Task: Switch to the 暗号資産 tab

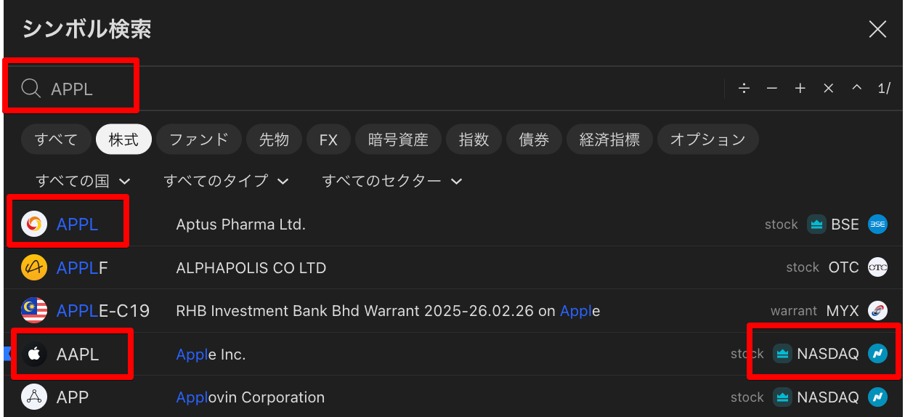Action: (x=398, y=139)
